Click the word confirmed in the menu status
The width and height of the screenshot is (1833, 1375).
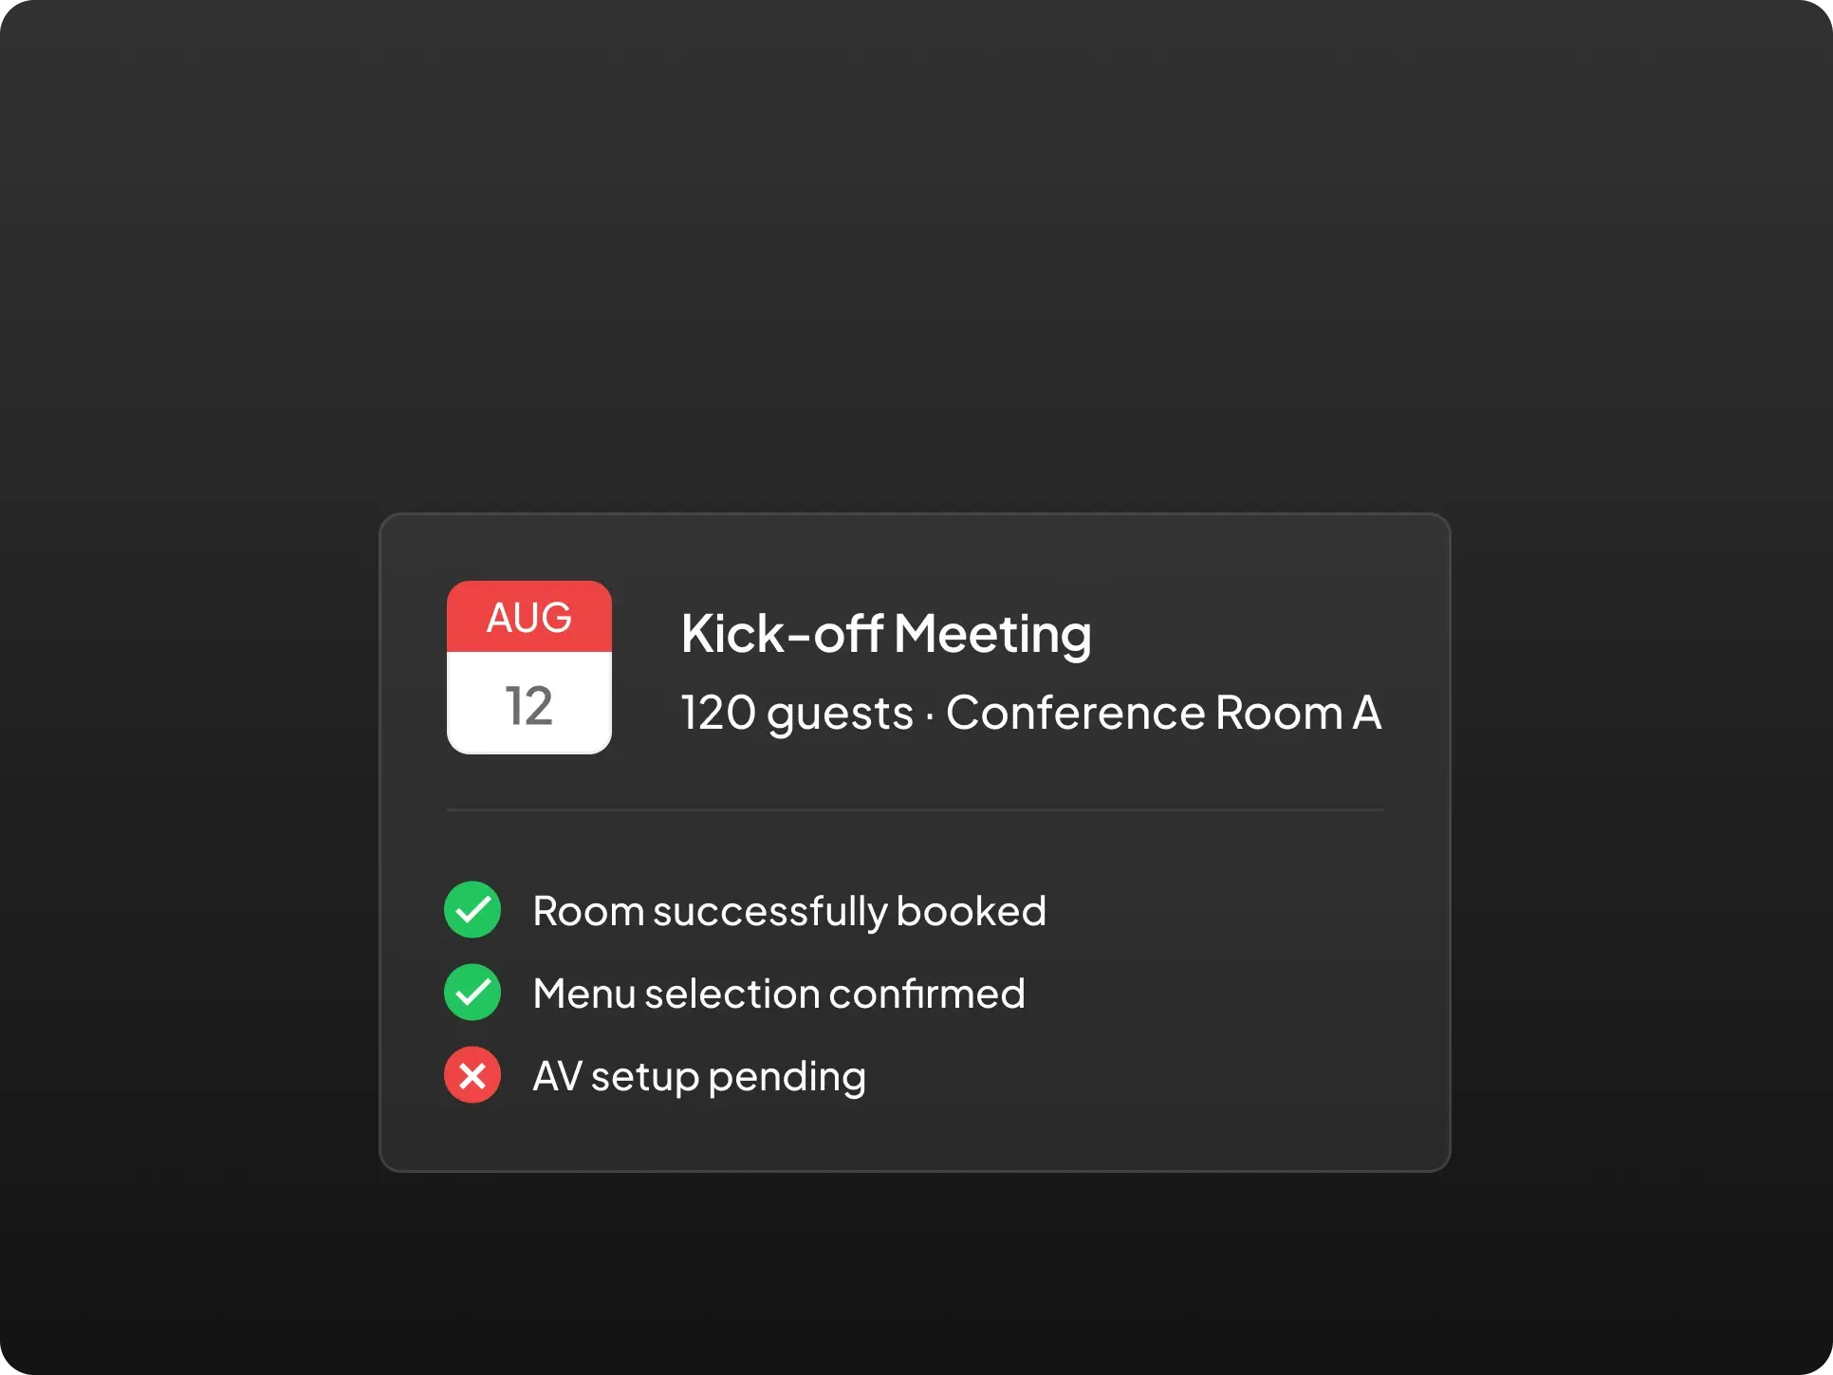[927, 994]
